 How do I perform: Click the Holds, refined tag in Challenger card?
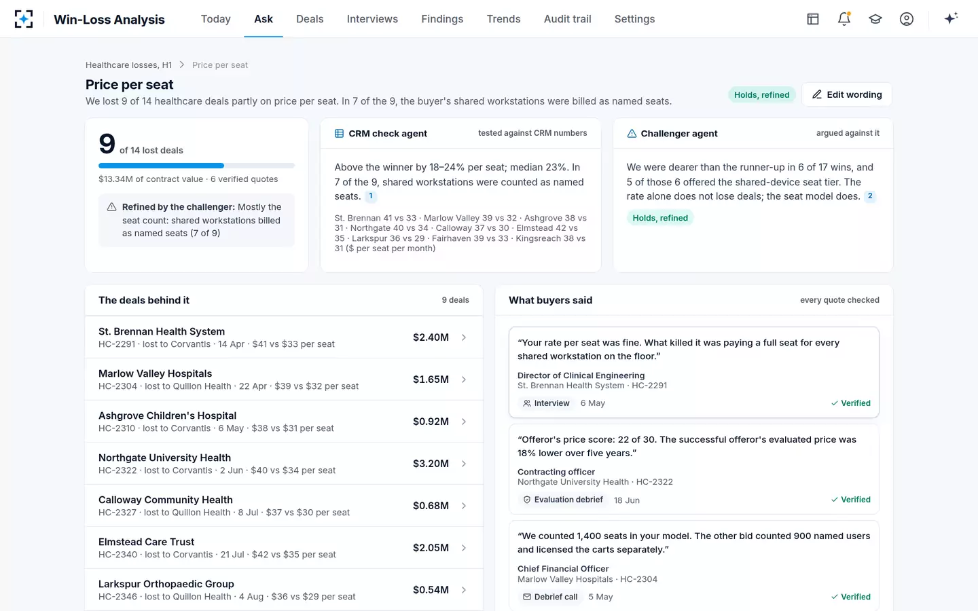(x=660, y=218)
